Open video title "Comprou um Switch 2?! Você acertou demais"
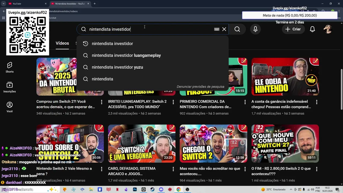 click(x=66, y=104)
